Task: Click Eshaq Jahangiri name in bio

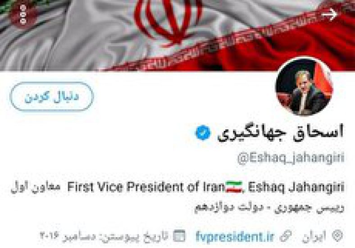Action: 296,187
